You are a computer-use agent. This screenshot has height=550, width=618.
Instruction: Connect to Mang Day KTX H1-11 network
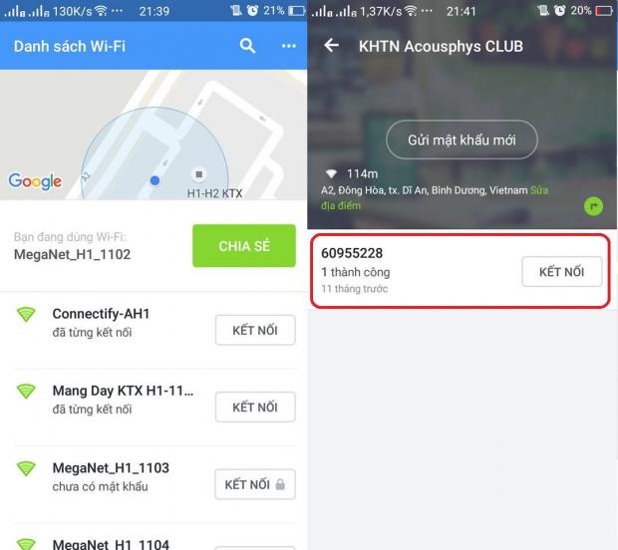255,407
